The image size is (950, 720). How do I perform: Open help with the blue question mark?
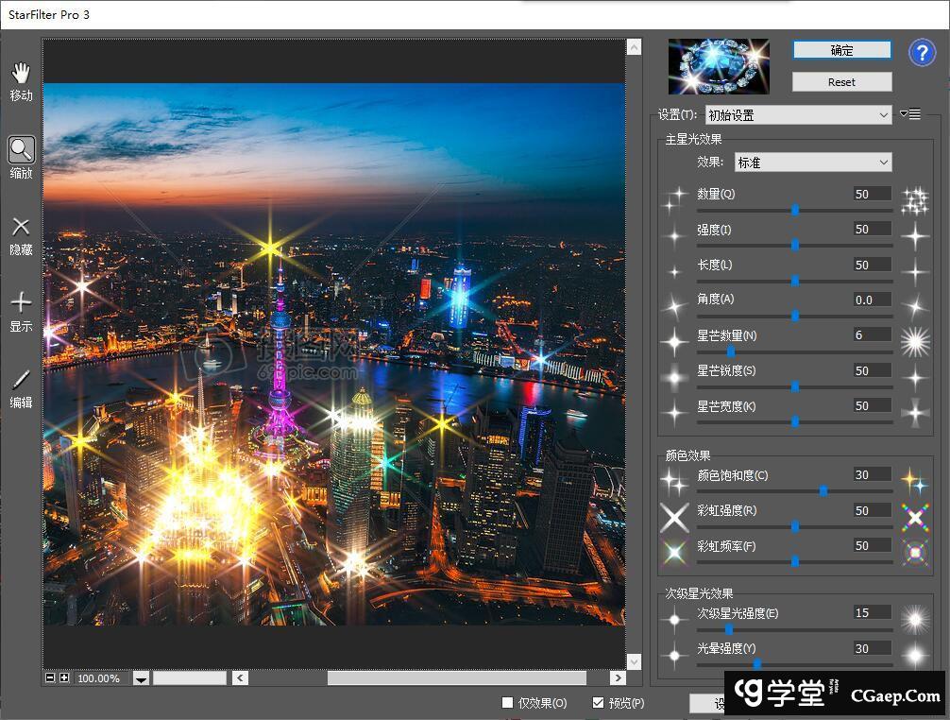pyautogui.click(x=922, y=53)
